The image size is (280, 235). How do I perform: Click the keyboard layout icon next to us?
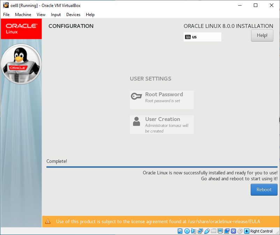point(188,37)
